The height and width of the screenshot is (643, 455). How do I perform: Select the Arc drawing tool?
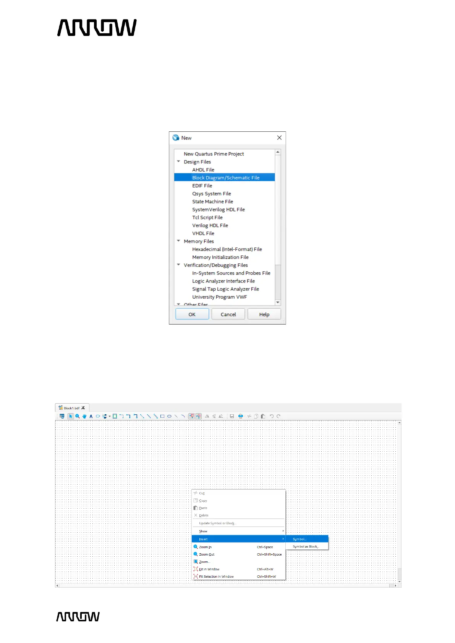pos(183,416)
